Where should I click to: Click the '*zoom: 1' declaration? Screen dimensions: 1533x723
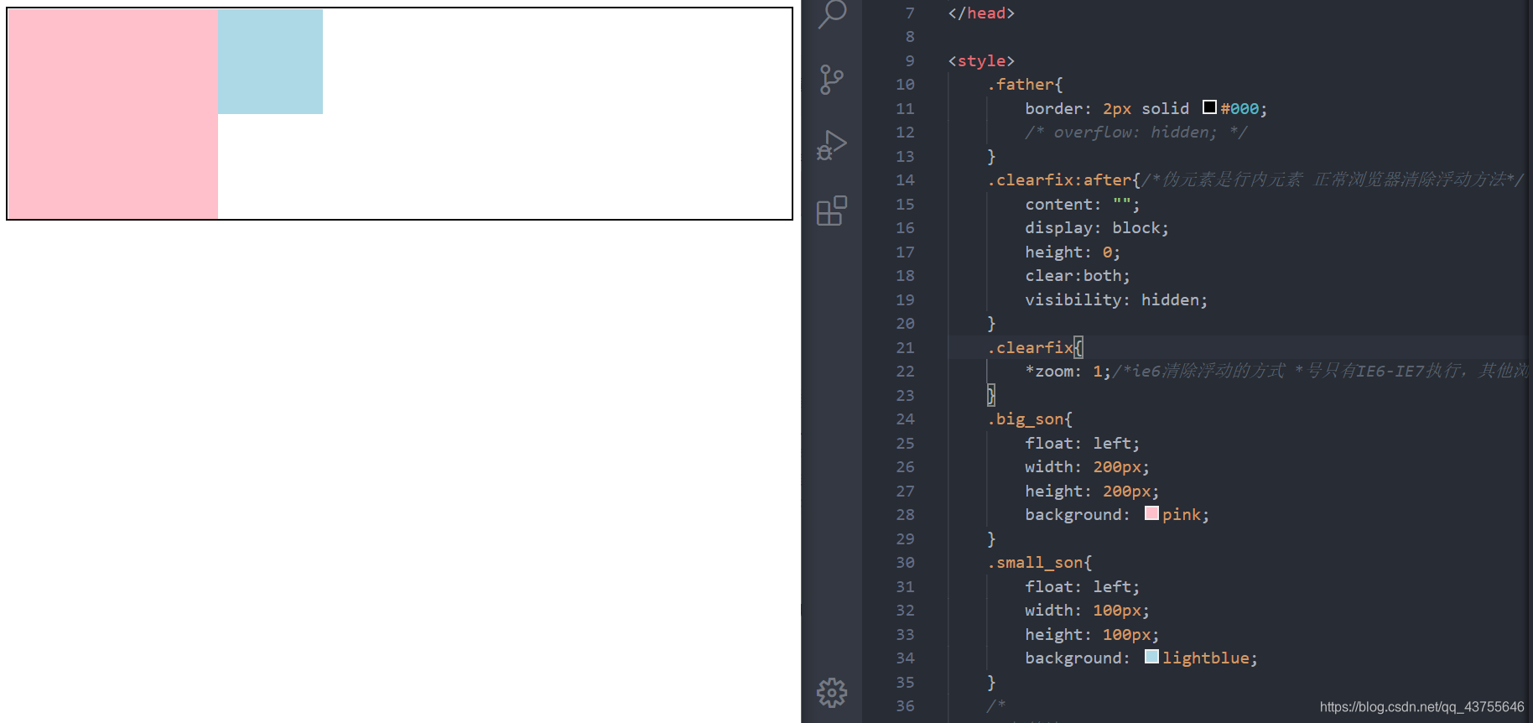coord(1068,372)
